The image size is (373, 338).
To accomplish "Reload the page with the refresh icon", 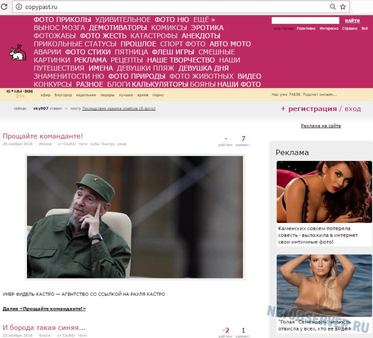I will tap(4, 6).
